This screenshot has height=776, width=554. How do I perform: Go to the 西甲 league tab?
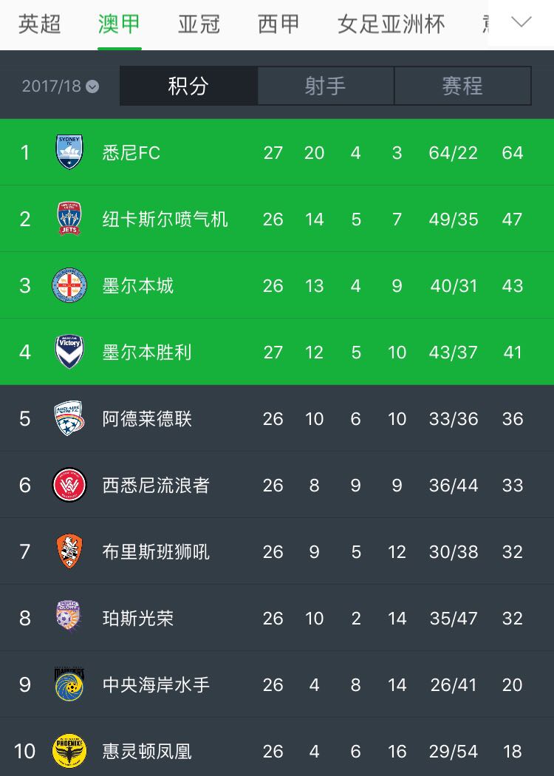278,24
